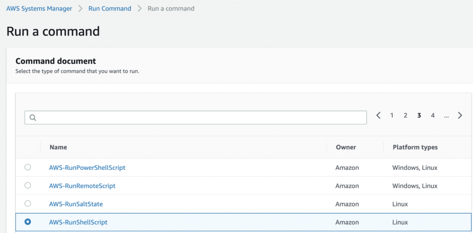The image size is (473, 233).
Task: Click the Name column header
Action: click(x=58, y=147)
